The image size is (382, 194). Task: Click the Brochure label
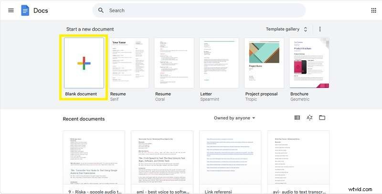coord(299,94)
